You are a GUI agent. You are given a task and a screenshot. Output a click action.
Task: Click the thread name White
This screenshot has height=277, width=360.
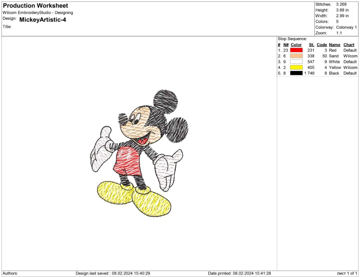[x=334, y=62]
